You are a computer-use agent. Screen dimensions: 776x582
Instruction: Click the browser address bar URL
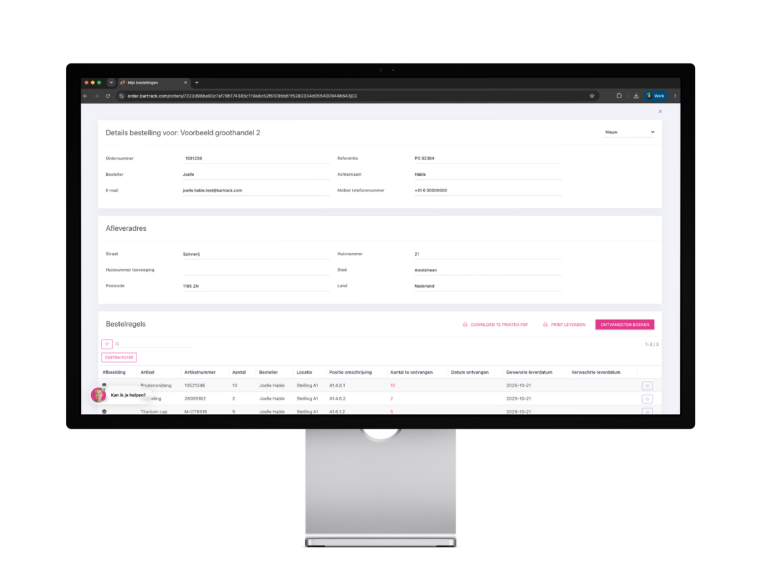[242, 96]
